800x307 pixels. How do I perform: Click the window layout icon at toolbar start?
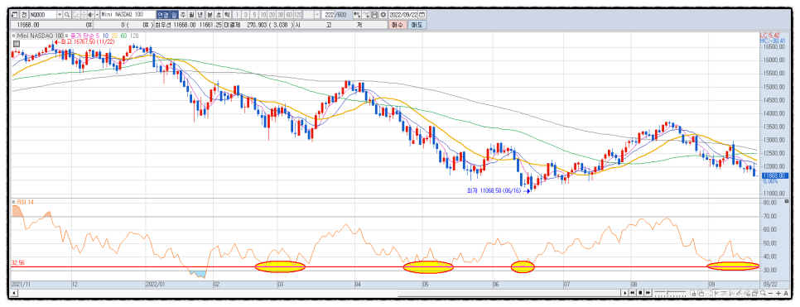click(14, 14)
